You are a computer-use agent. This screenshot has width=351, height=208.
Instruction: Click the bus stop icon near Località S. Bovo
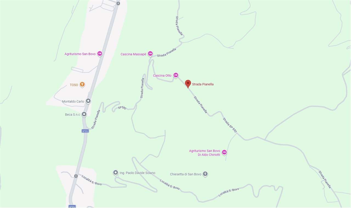pos(76,176)
